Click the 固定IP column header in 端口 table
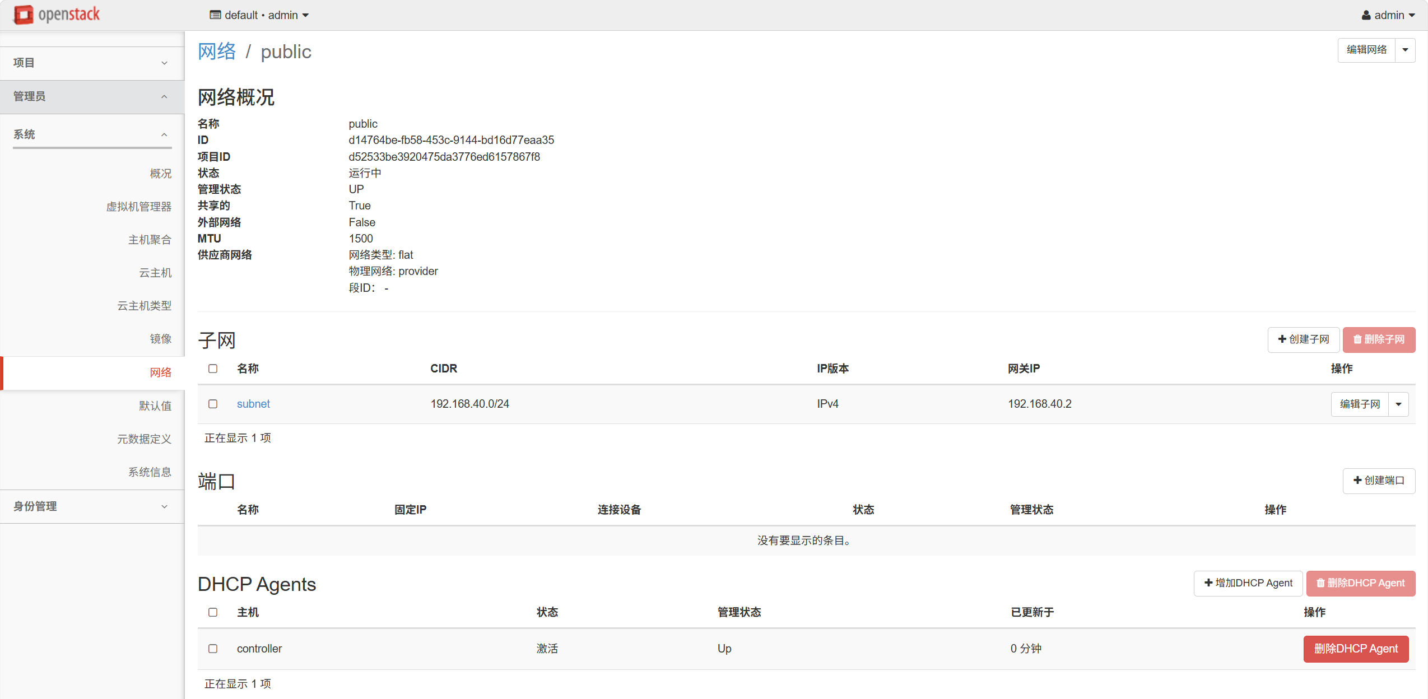This screenshot has width=1428, height=699. (410, 510)
